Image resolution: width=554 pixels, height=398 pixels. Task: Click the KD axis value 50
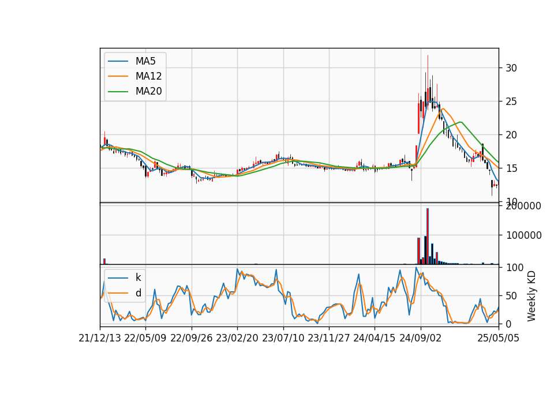tap(511, 296)
